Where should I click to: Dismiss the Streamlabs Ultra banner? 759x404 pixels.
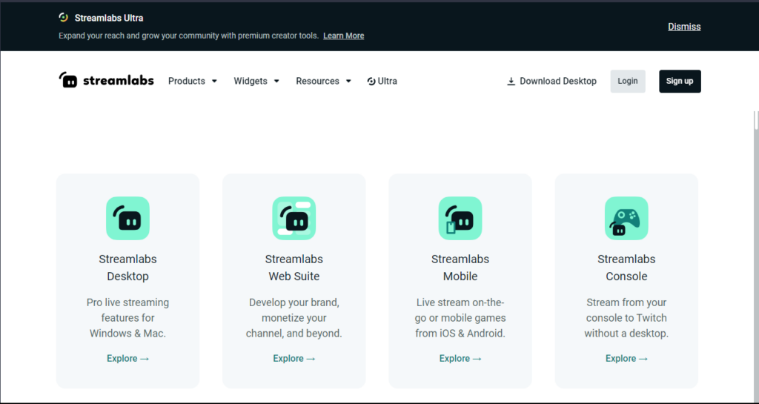683,27
